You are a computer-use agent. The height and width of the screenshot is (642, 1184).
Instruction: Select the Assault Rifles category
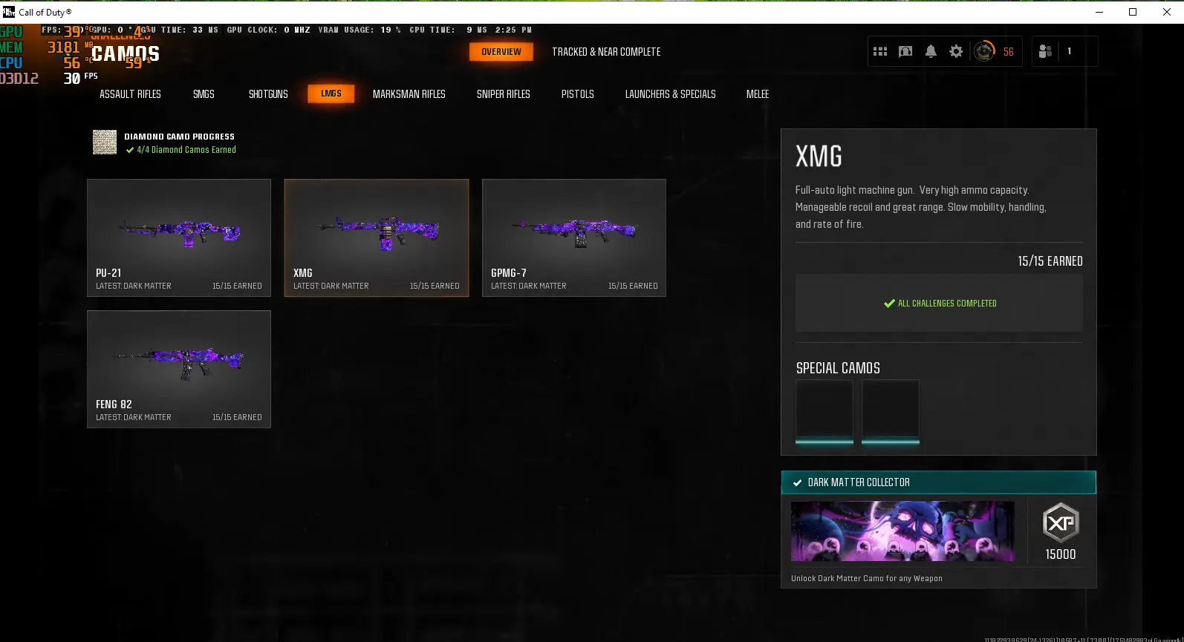pyautogui.click(x=130, y=94)
